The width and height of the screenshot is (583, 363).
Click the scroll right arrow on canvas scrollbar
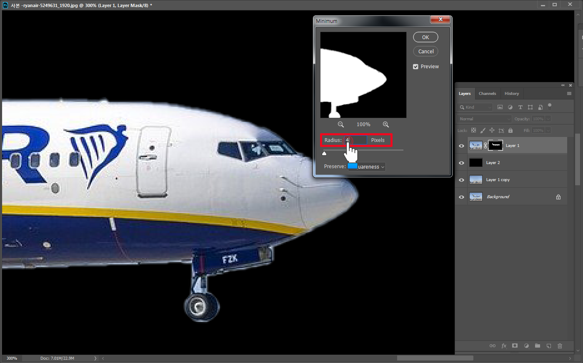[x=570, y=358]
